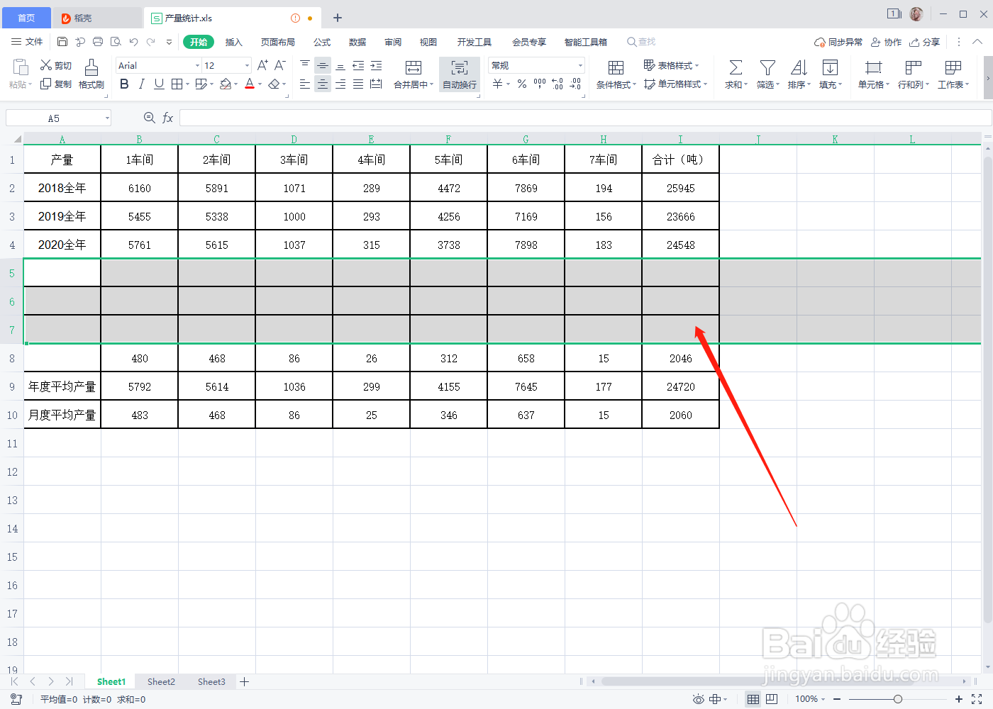Increase font size with the A+ icon
993x709 pixels.
[262, 65]
